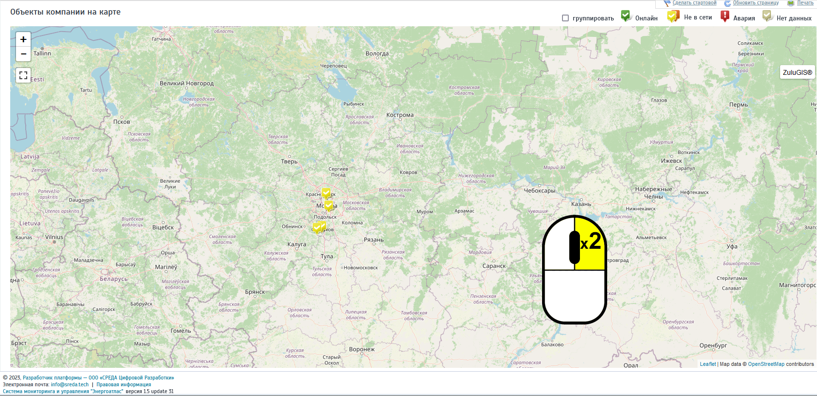Select the yellow marker over Москва
817x396 pixels.
tap(329, 206)
